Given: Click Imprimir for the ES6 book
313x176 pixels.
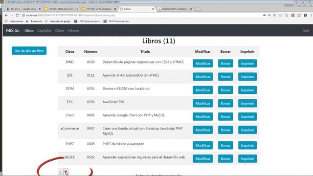Looking at the screenshot, I should [x=247, y=103].
